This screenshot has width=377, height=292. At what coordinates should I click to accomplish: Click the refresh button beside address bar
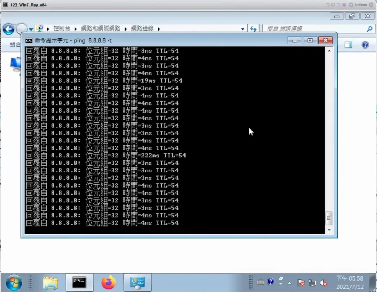(253, 29)
